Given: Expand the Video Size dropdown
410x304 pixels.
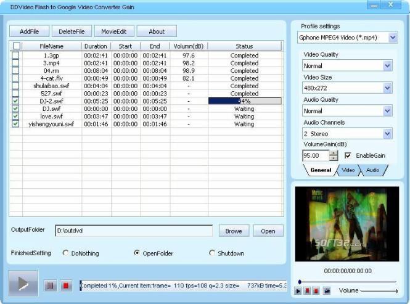Looking at the screenshot, I should coord(388,88).
